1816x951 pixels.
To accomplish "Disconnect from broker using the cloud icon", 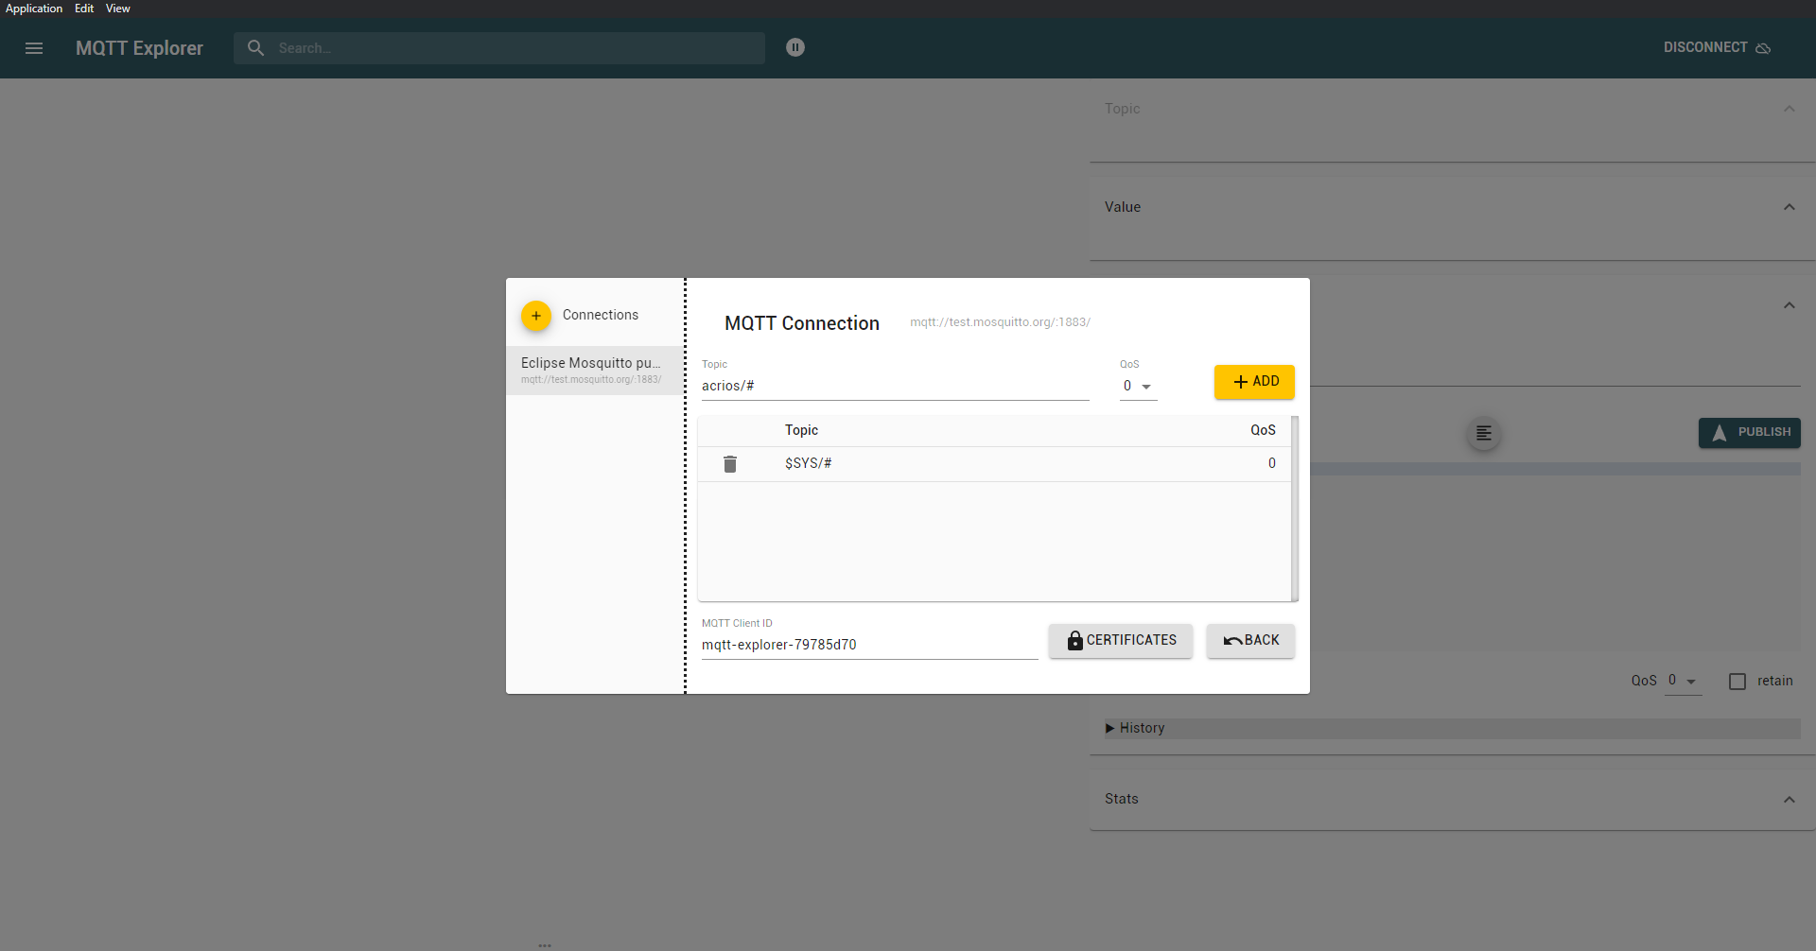I will click(1764, 48).
